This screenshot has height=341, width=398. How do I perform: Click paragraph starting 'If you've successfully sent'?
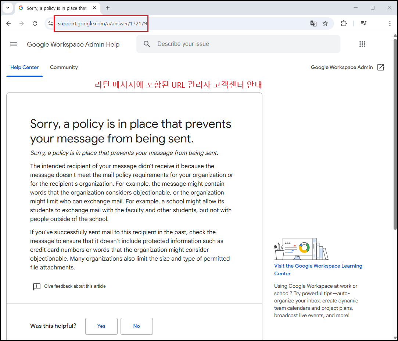(130, 250)
